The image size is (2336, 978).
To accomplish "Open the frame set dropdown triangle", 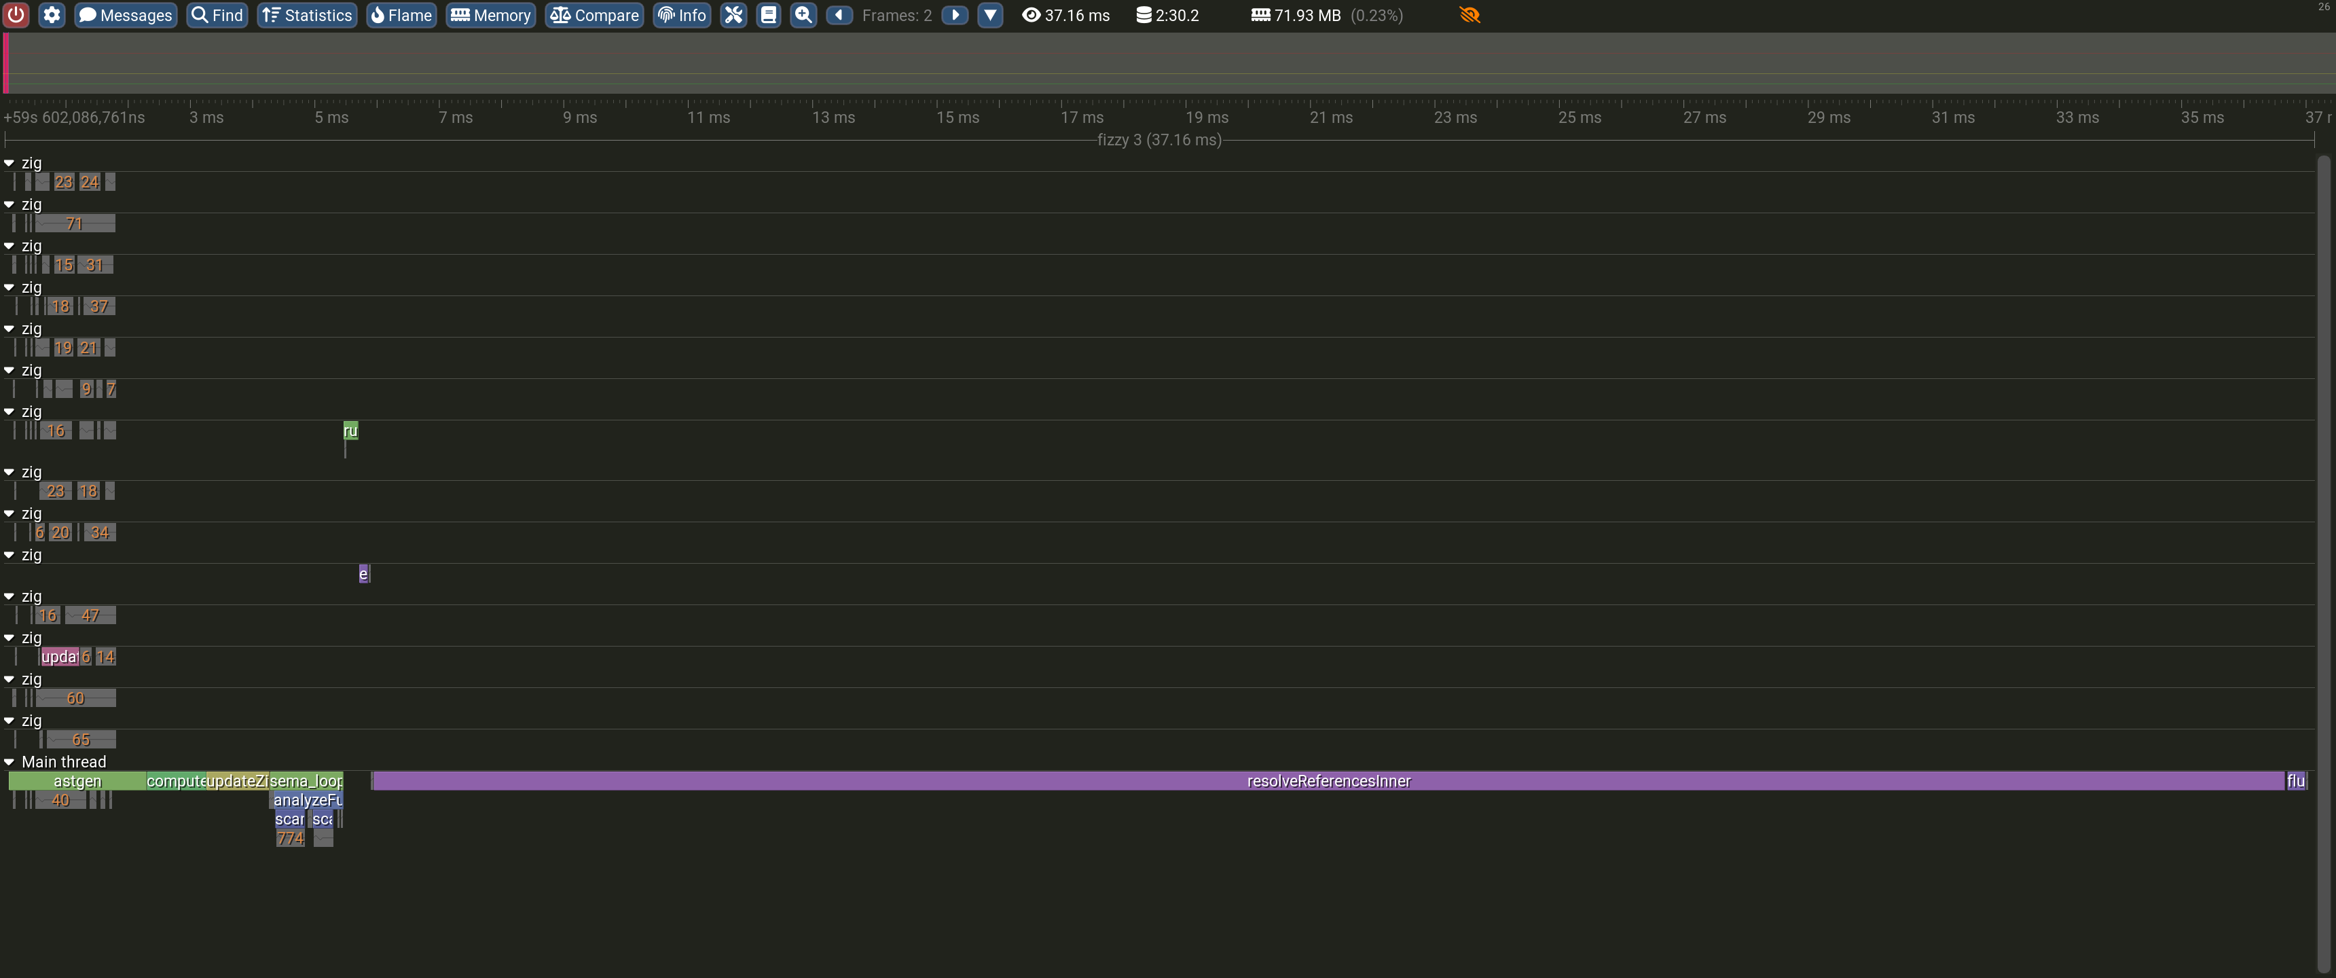I will pyautogui.click(x=990, y=16).
